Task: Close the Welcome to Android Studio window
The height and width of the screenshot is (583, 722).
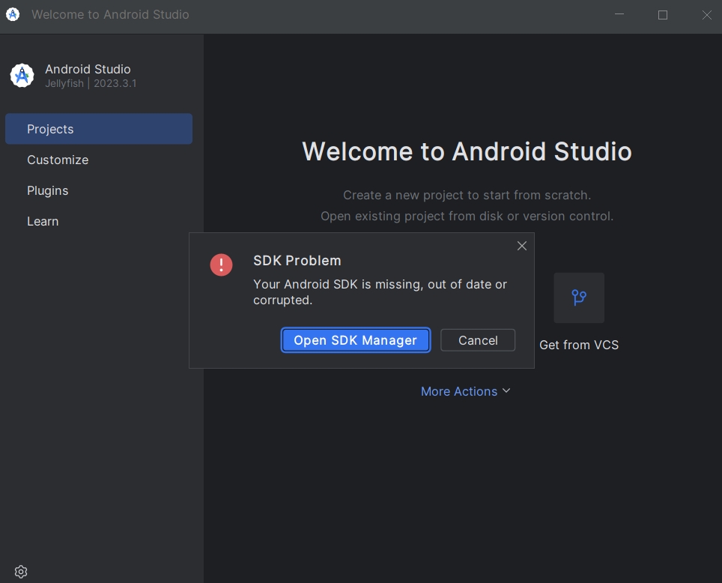Action: pos(707,15)
